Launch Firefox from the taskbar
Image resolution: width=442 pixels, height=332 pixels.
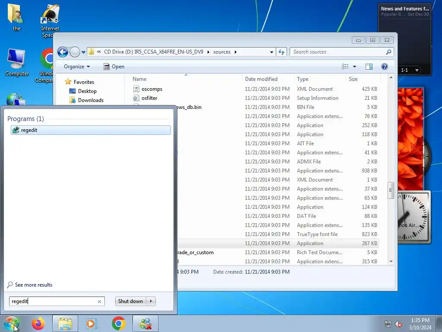click(38, 323)
